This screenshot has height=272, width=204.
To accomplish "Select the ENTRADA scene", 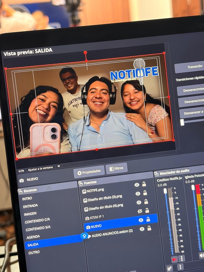I will (x=31, y=206).
